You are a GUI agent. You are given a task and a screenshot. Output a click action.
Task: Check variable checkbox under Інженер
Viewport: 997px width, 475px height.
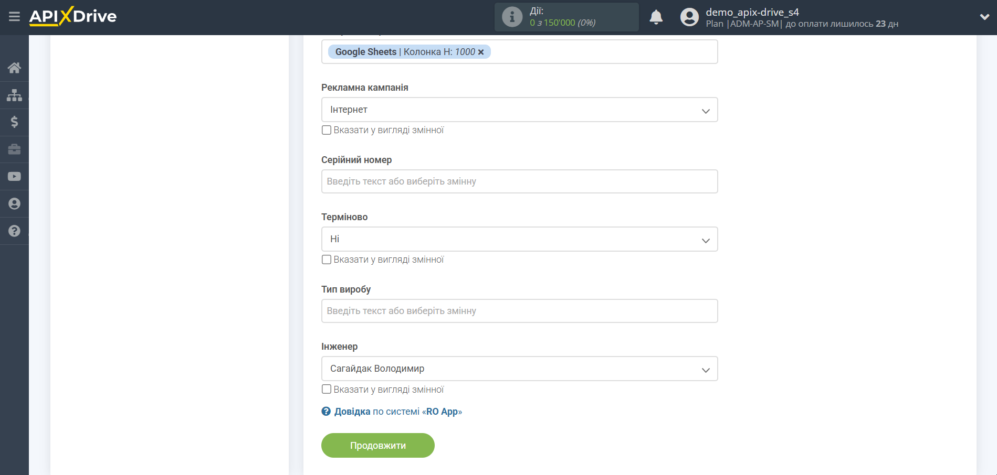[327, 389]
